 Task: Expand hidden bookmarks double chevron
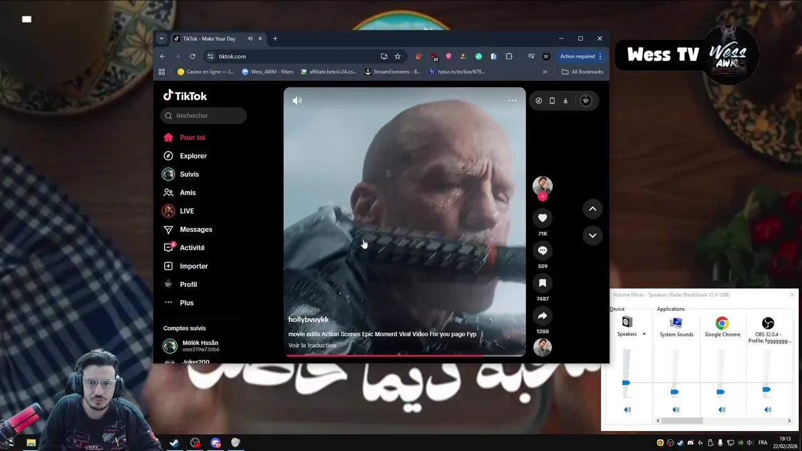[x=545, y=72]
